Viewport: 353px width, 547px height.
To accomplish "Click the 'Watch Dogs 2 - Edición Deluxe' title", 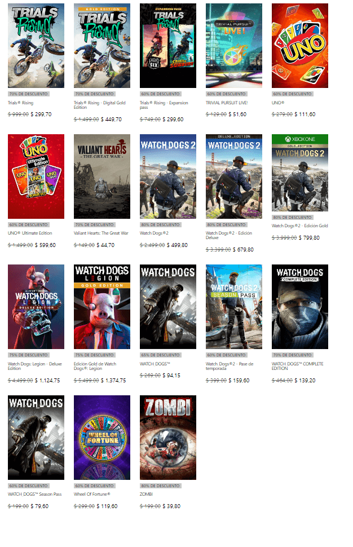I will (229, 235).
